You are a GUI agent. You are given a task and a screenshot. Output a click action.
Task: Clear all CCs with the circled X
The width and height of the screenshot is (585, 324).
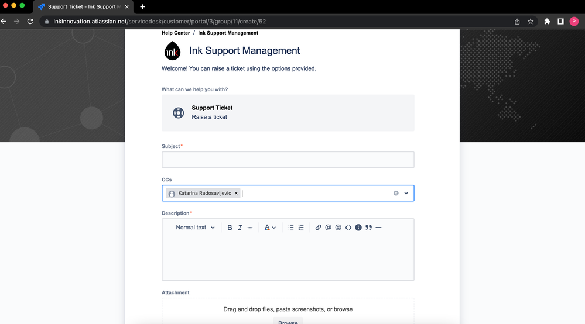[x=396, y=193]
